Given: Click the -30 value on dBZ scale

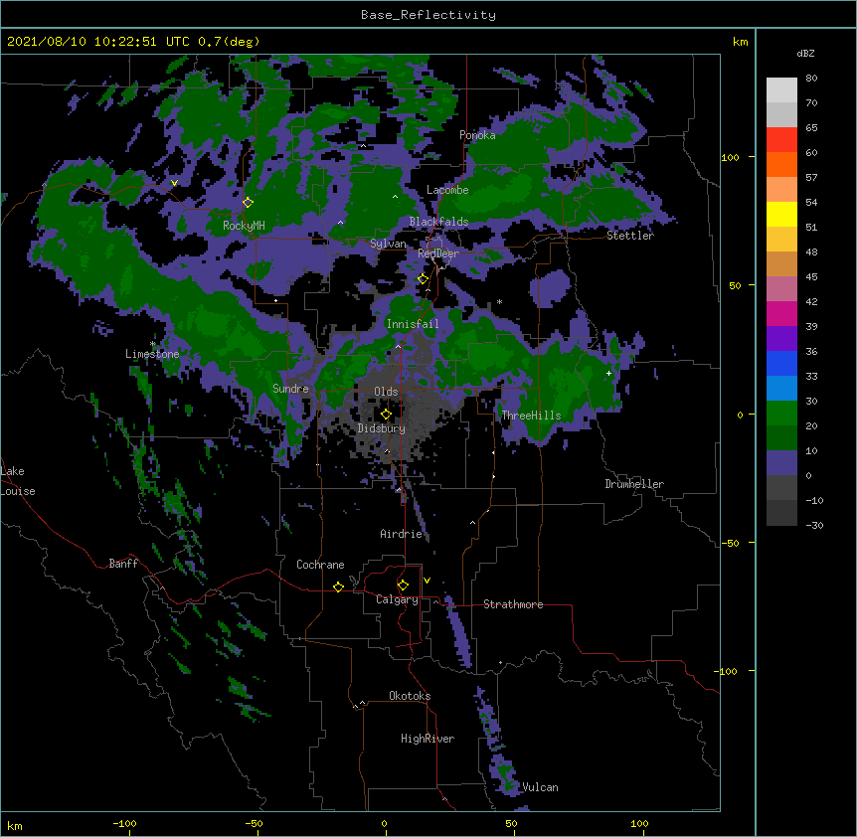Looking at the screenshot, I should pyautogui.click(x=814, y=525).
